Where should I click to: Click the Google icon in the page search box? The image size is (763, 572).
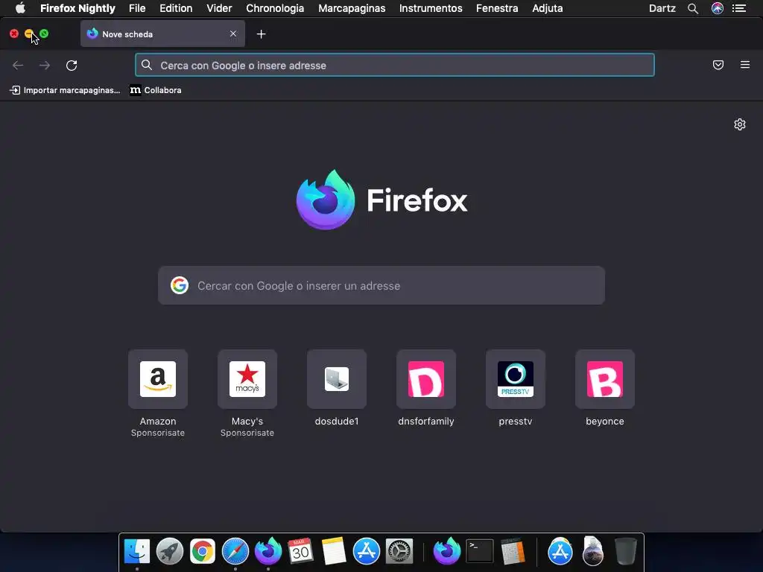tap(180, 285)
